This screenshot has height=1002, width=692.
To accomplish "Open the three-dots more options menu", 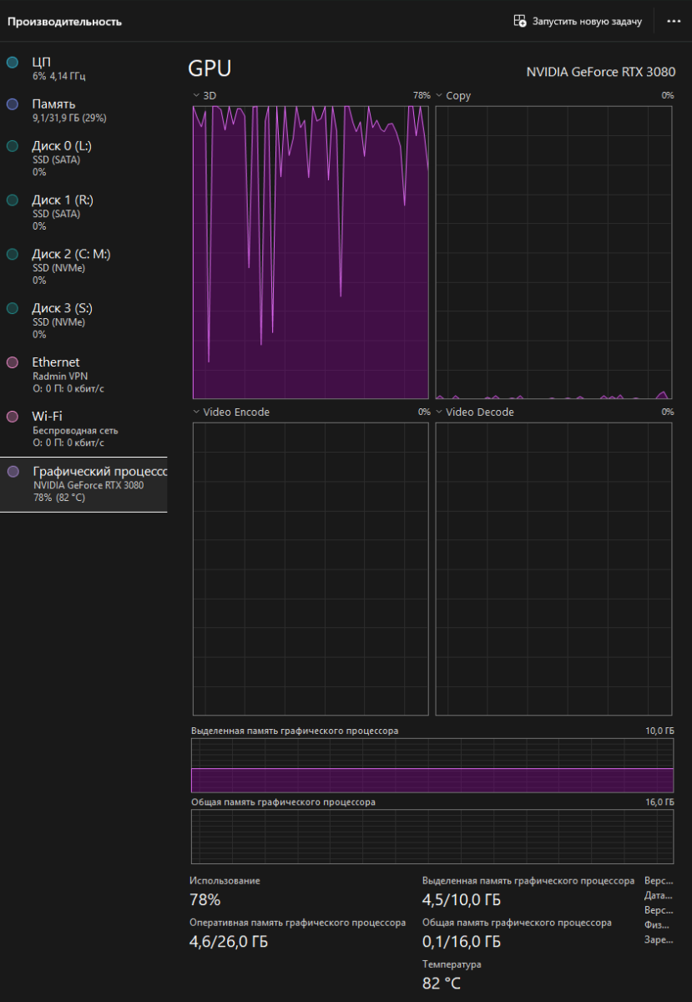I will [674, 21].
